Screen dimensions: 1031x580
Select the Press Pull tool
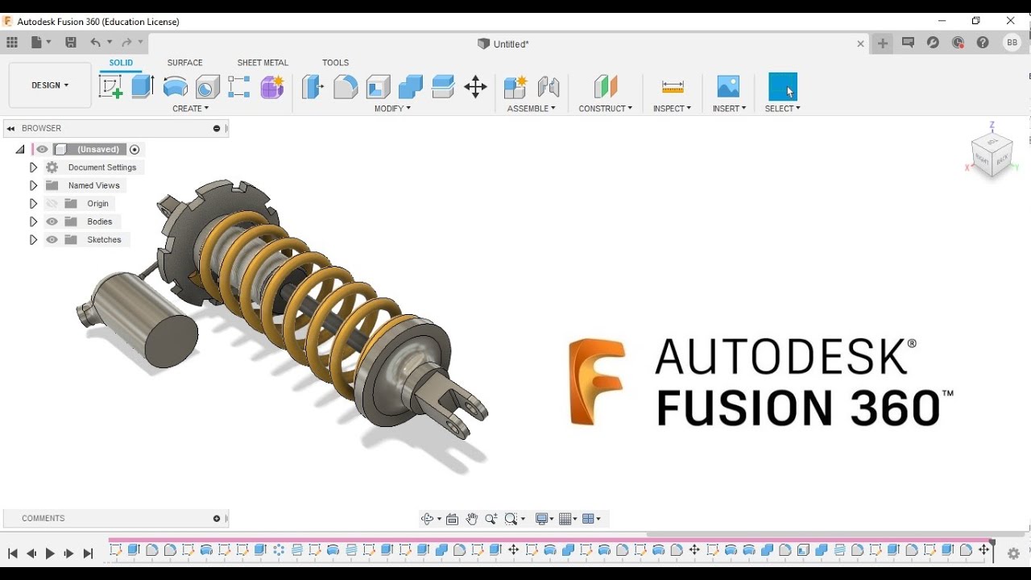(313, 86)
